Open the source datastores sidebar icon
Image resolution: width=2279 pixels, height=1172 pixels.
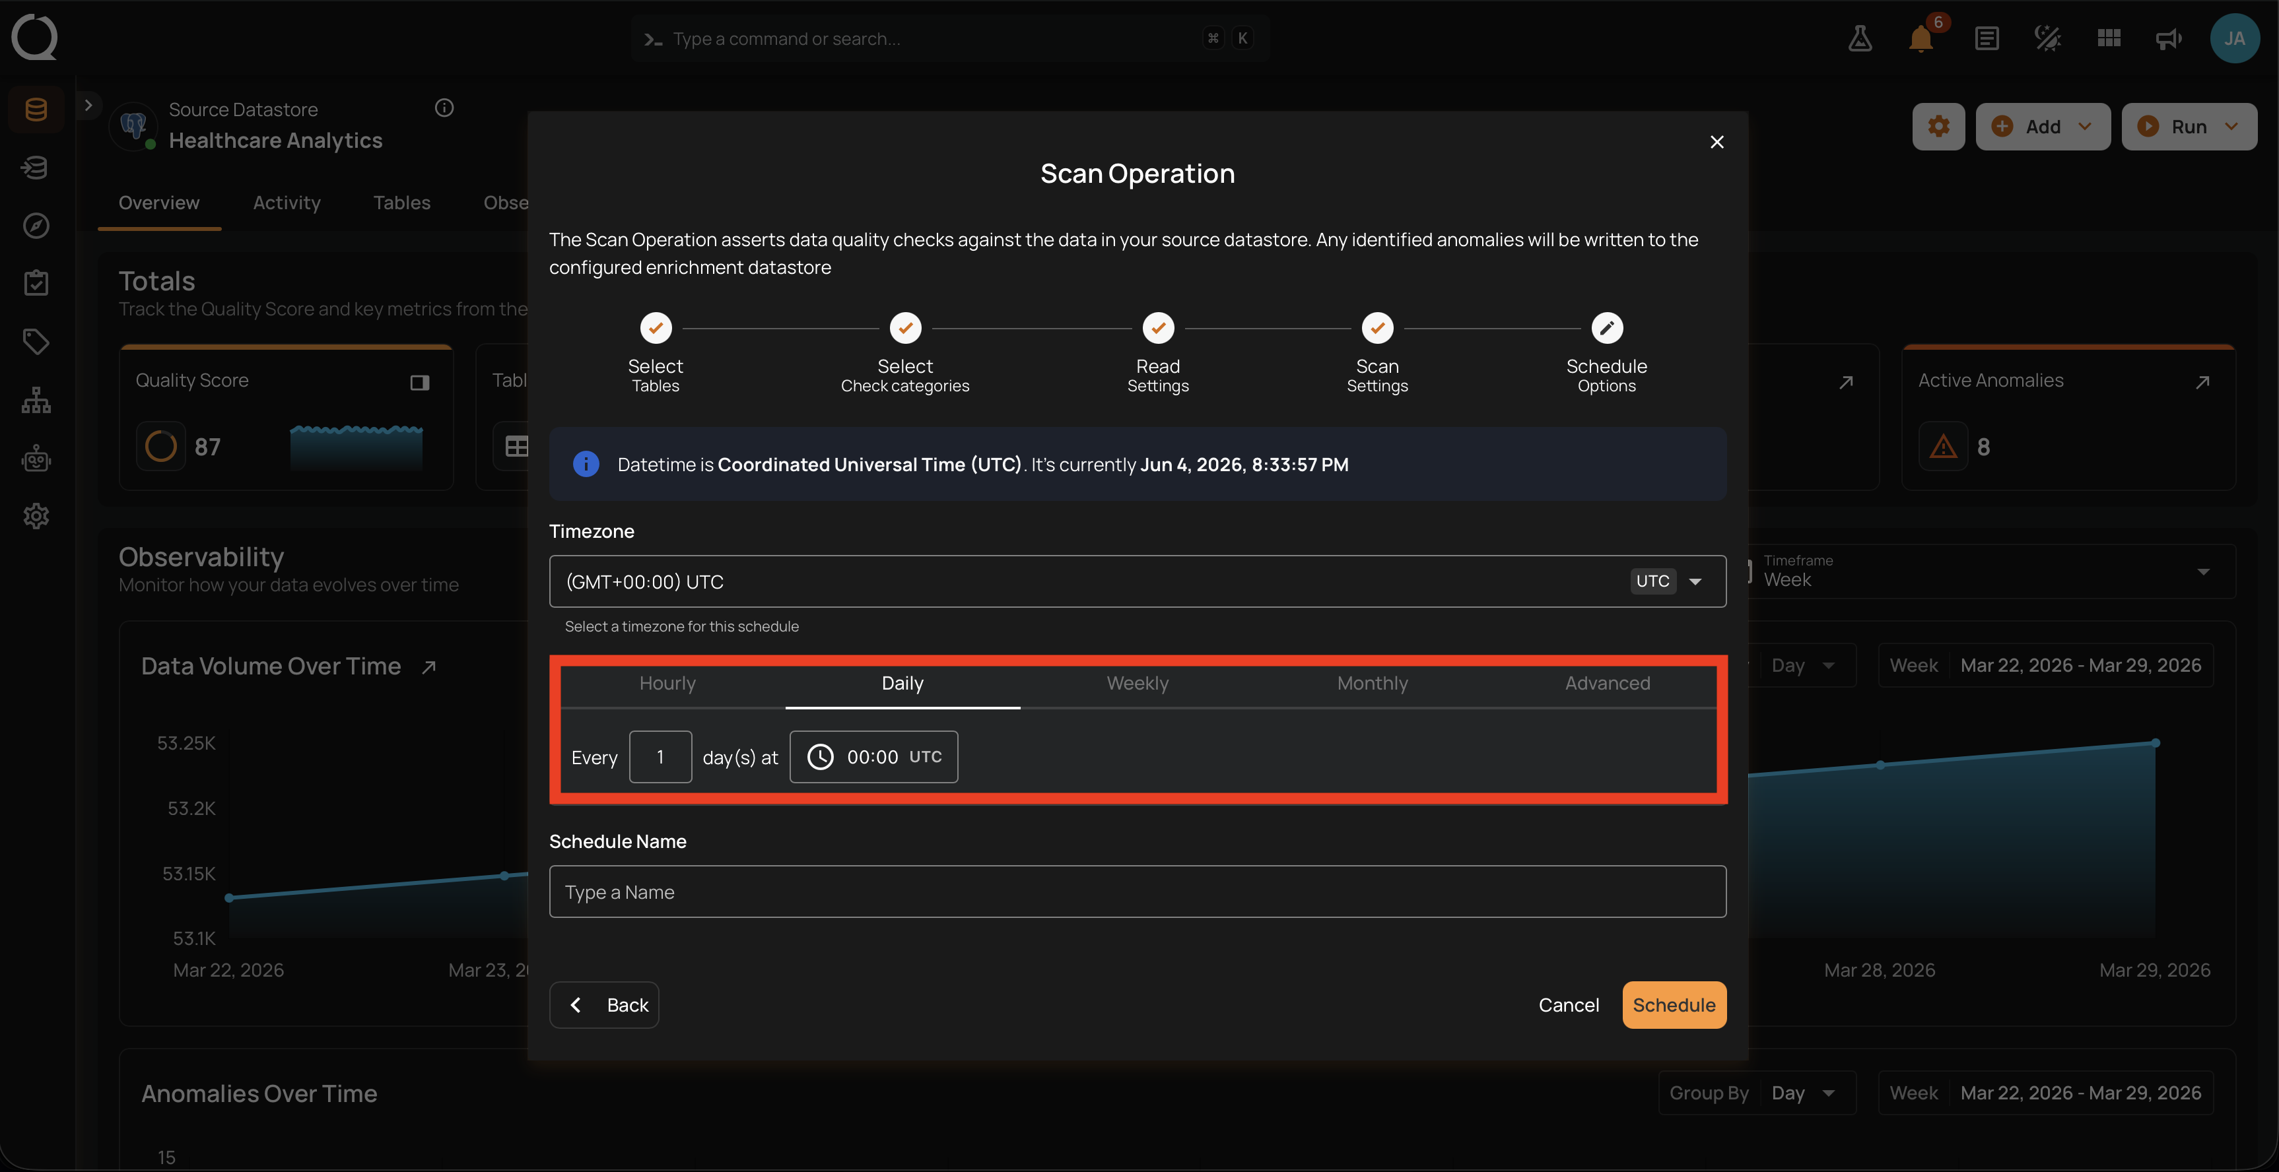(x=36, y=110)
